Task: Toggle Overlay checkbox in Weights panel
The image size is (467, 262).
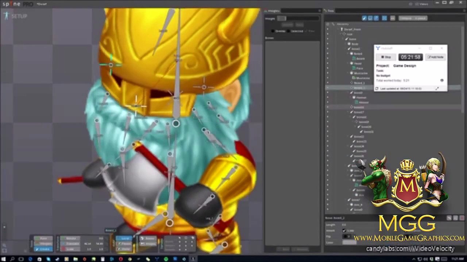Action: [273, 31]
